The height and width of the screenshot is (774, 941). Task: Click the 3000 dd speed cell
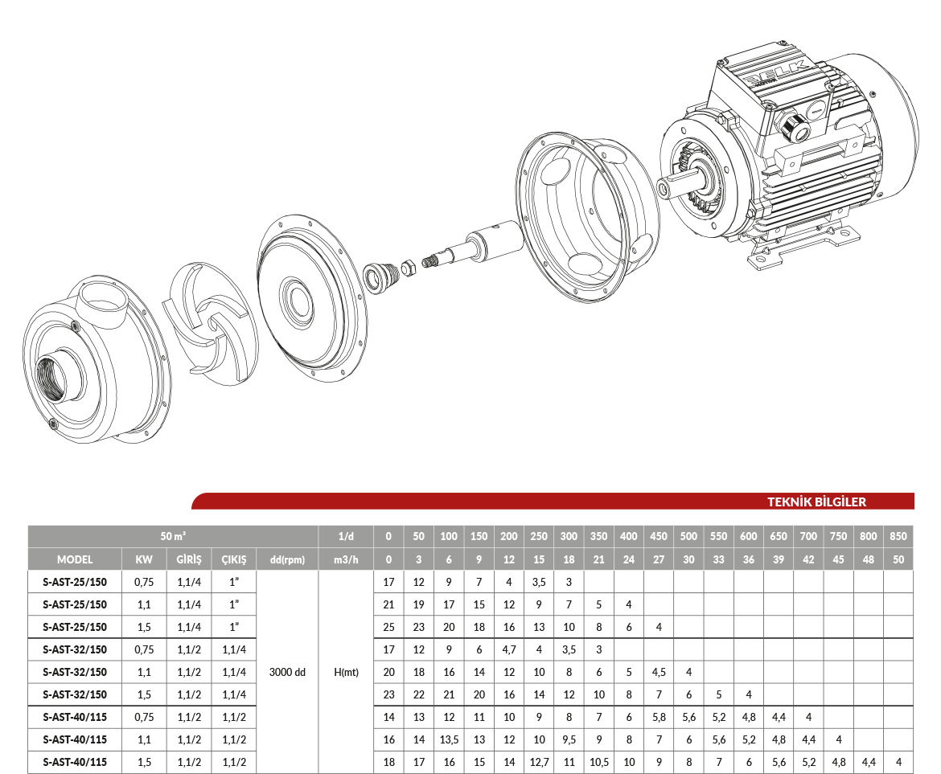[x=287, y=672]
